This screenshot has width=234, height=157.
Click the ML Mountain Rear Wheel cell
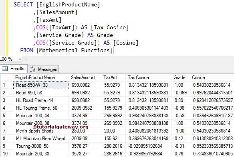tap(41, 139)
